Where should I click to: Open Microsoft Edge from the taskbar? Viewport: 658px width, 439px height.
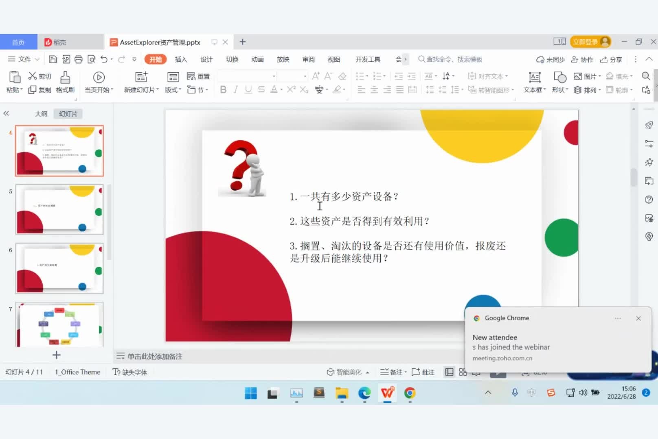[x=364, y=393]
